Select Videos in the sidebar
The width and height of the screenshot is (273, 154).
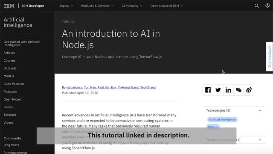click(x=9, y=123)
